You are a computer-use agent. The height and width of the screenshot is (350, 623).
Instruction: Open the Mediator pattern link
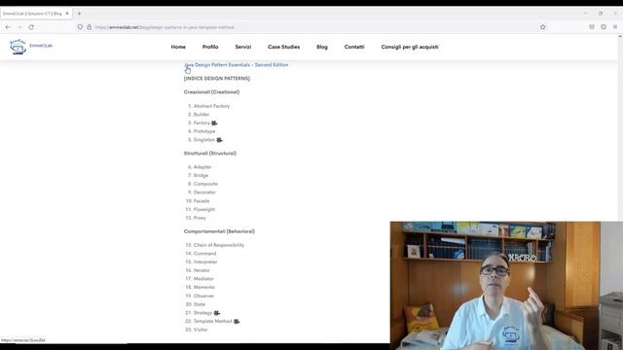(x=203, y=279)
